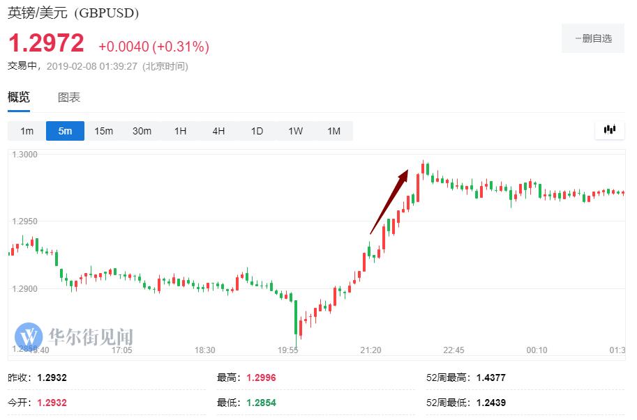Click the tall green candle at the 19:55 low
This screenshot has width=637, height=420.
click(x=296, y=317)
